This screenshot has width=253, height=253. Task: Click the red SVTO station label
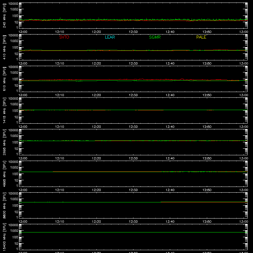point(64,37)
